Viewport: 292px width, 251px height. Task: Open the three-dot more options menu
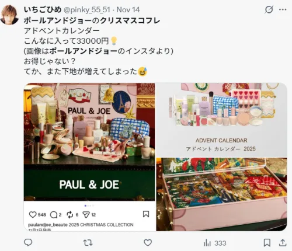coord(283,9)
